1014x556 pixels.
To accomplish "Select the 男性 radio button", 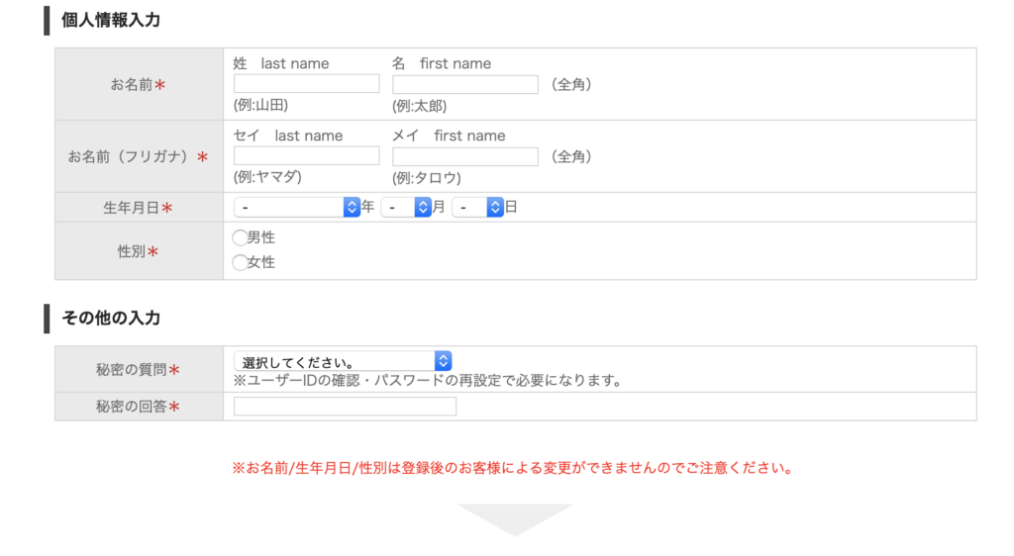I will pos(240,237).
